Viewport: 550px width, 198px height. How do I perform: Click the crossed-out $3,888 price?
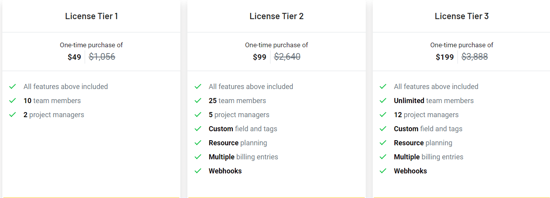[474, 57]
